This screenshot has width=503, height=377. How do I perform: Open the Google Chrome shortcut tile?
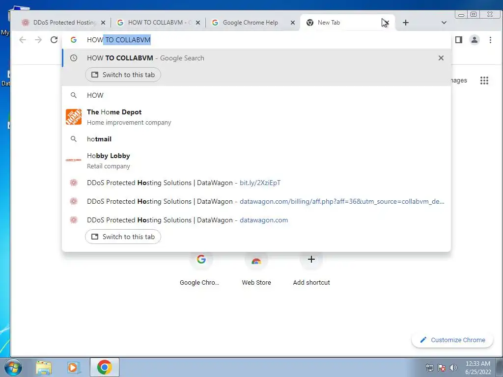[201, 259]
